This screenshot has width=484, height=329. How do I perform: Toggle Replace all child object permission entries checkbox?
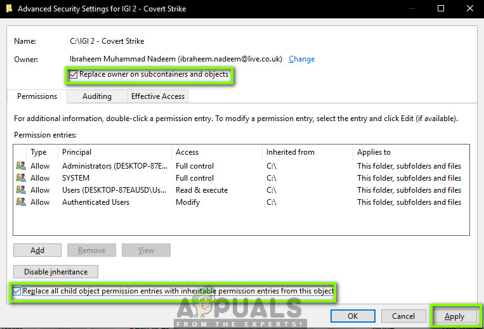16,291
